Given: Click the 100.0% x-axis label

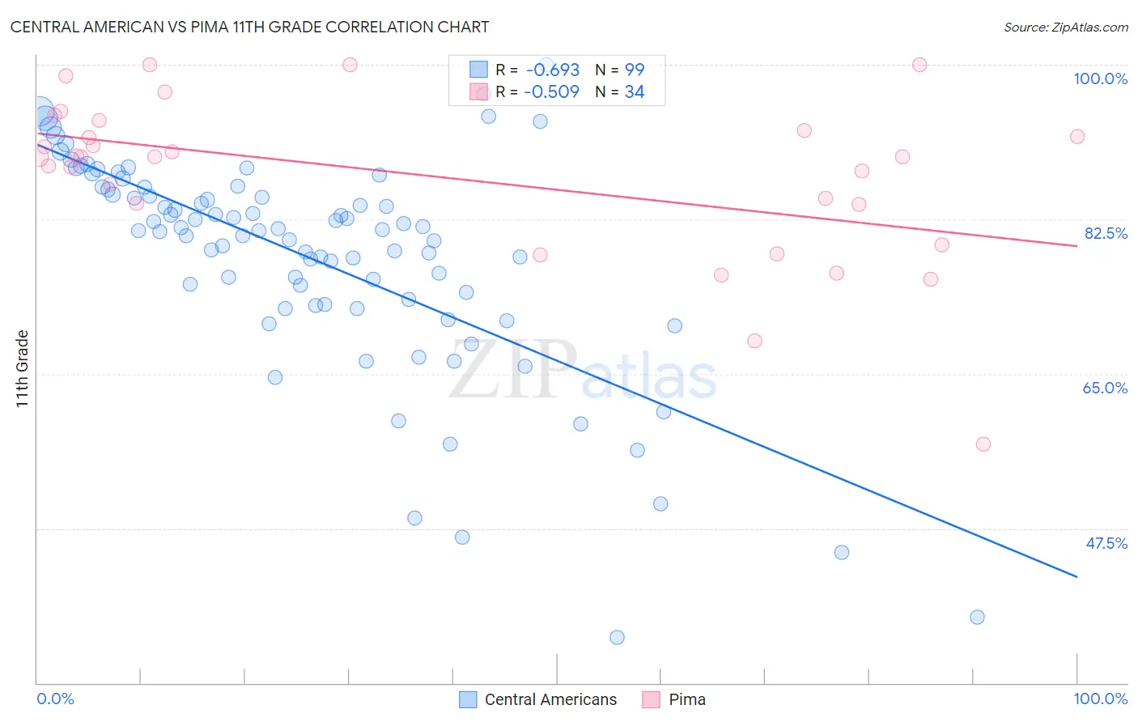Looking at the screenshot, I should [x=1100, y=699].
